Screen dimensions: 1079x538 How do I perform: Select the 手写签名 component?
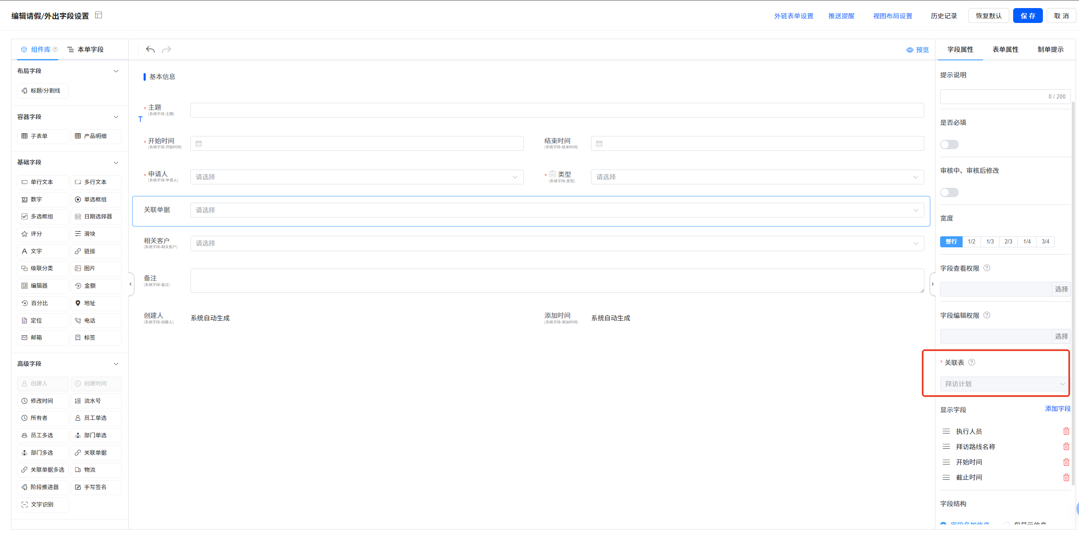coord(96,487)
